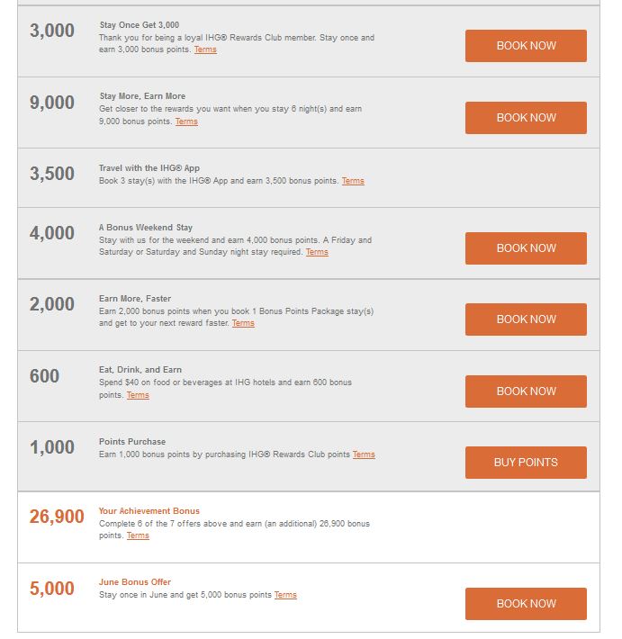Click BOOK NOW for Earn More, Faster
Screen dimensions: 622x639
point(526,319)
